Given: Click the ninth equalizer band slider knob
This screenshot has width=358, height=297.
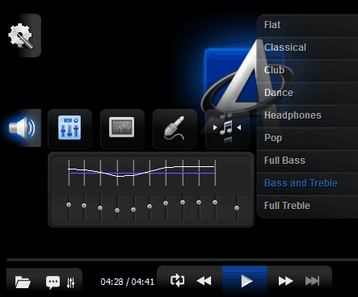Looking at the screenshot, I should point(199,203).
